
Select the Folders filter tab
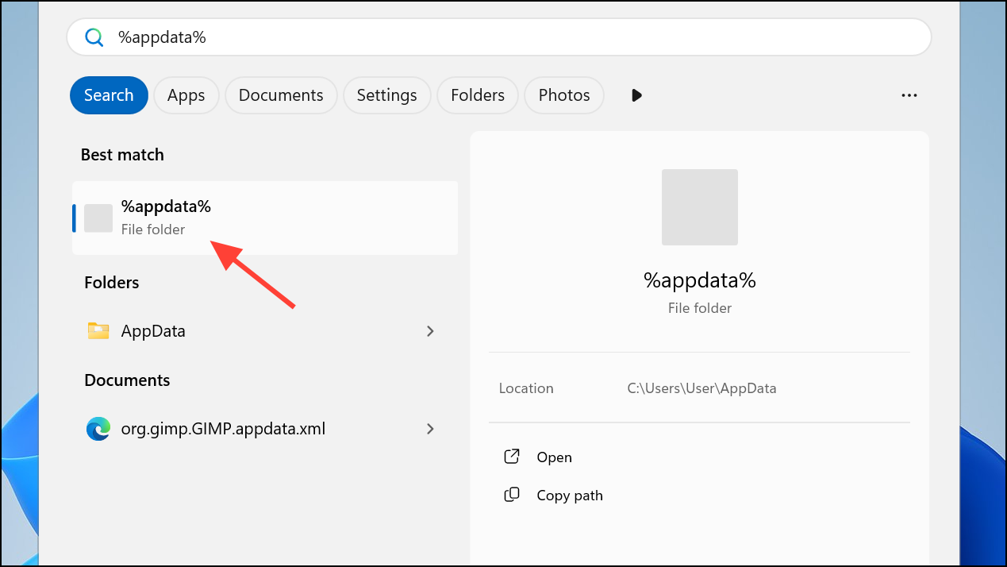pos(478,95)
